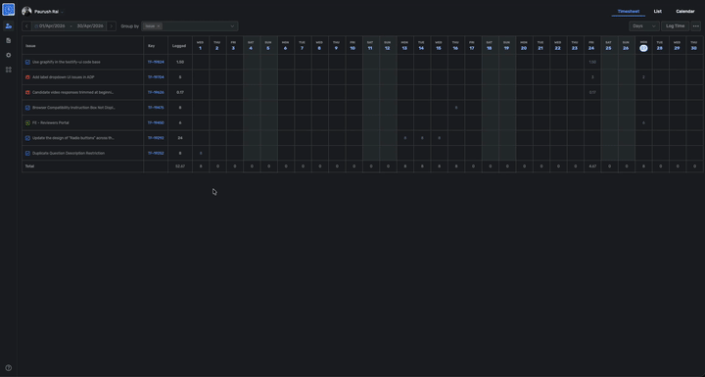Click the Total row label
The width and height of the screenshot is (705, 377).
tap(29, 166)
